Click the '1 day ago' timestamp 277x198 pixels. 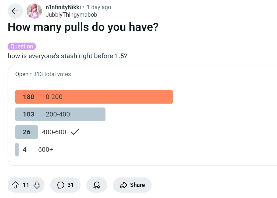tap(99, 7)
